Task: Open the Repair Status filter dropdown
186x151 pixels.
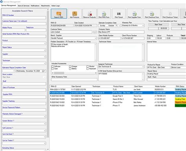Action: point(45,50)
